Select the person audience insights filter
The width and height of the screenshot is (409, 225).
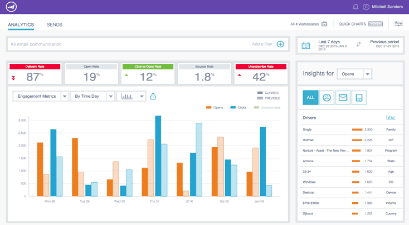click(327, 98)
